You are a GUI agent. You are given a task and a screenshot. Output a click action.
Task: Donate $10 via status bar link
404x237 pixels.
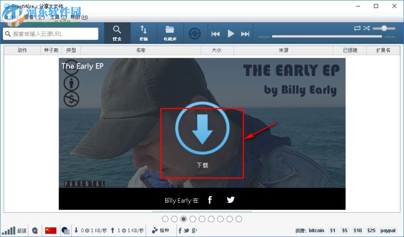[x=358, y=231]
